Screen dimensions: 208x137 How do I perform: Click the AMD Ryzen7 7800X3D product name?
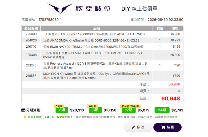[94, 34]
